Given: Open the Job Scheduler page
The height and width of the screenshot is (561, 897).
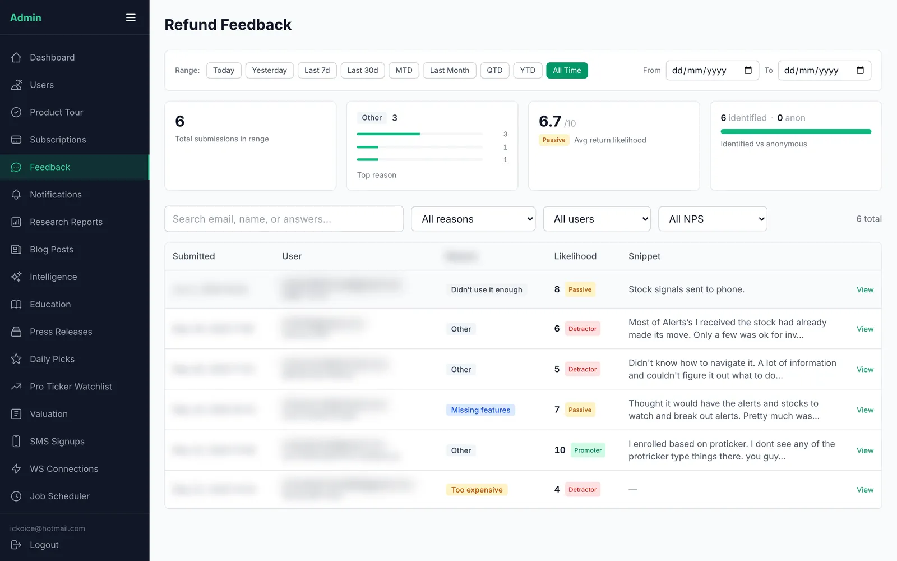Looking at the screenshot, I should pos(75,496).
